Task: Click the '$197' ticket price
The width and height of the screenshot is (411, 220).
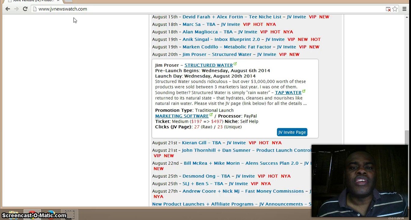Action: tap(196, 122)
